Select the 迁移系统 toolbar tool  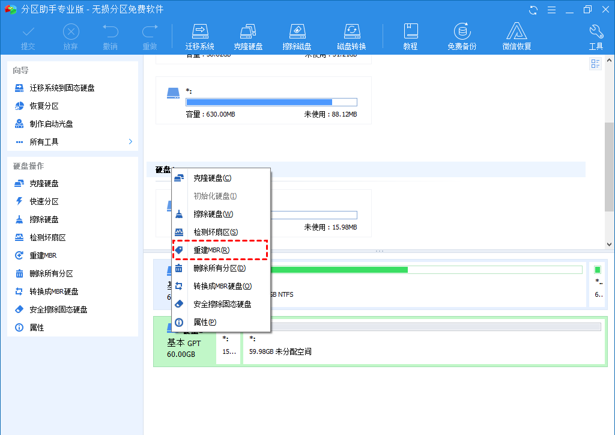click(x=200, y=35)
